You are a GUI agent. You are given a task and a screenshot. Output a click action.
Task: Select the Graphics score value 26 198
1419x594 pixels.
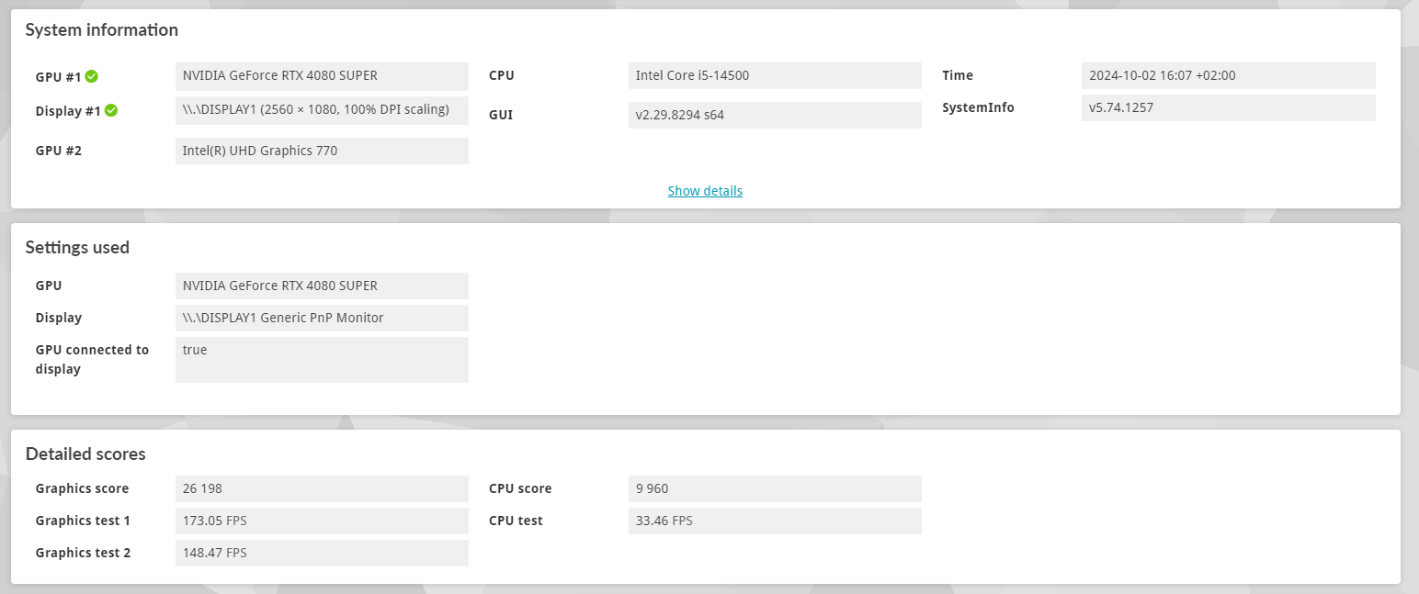pos(322,488)
